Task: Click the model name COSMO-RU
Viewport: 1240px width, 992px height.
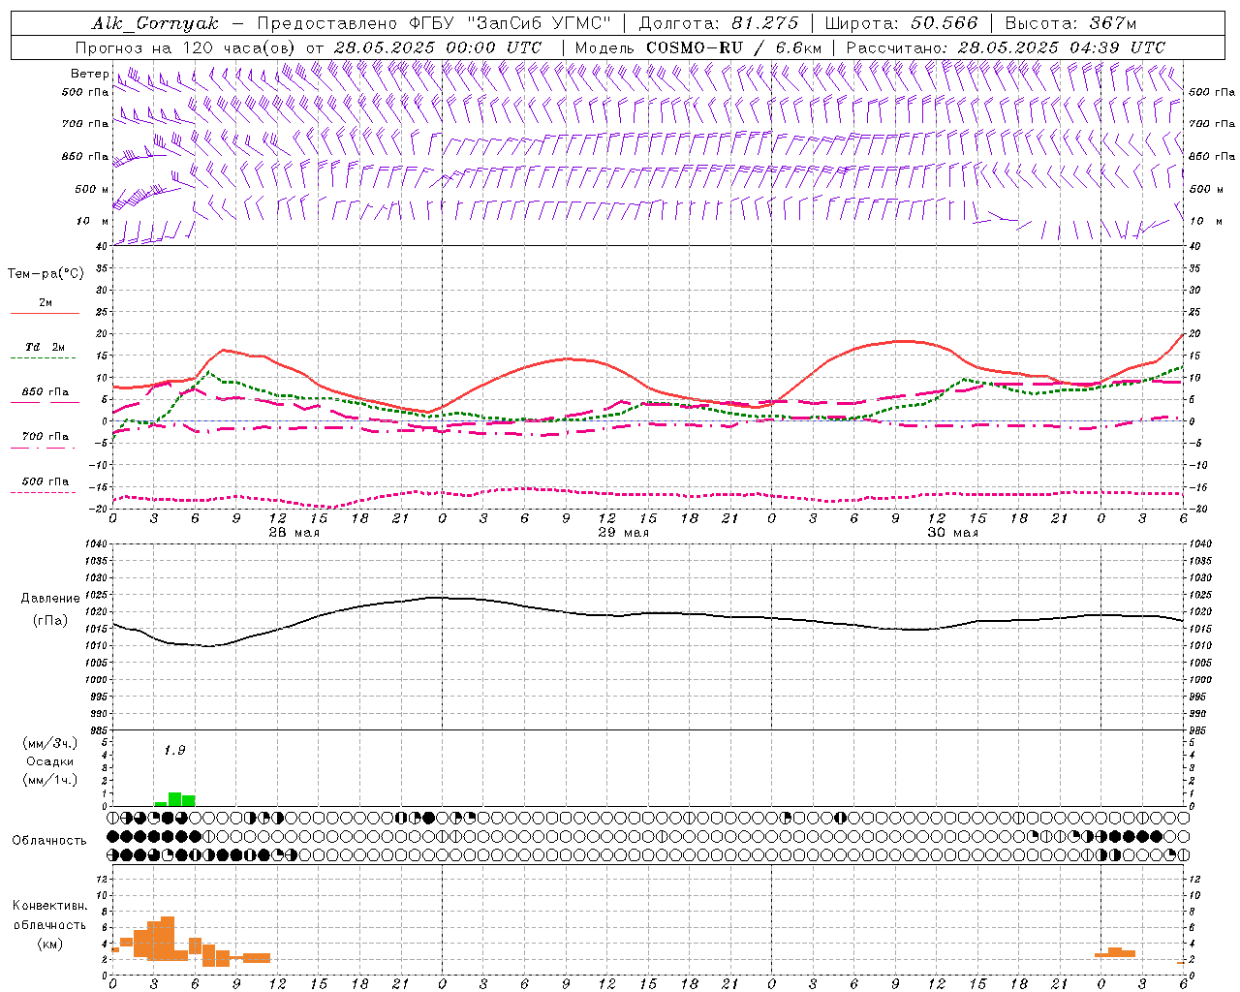Action: (693, 47)
